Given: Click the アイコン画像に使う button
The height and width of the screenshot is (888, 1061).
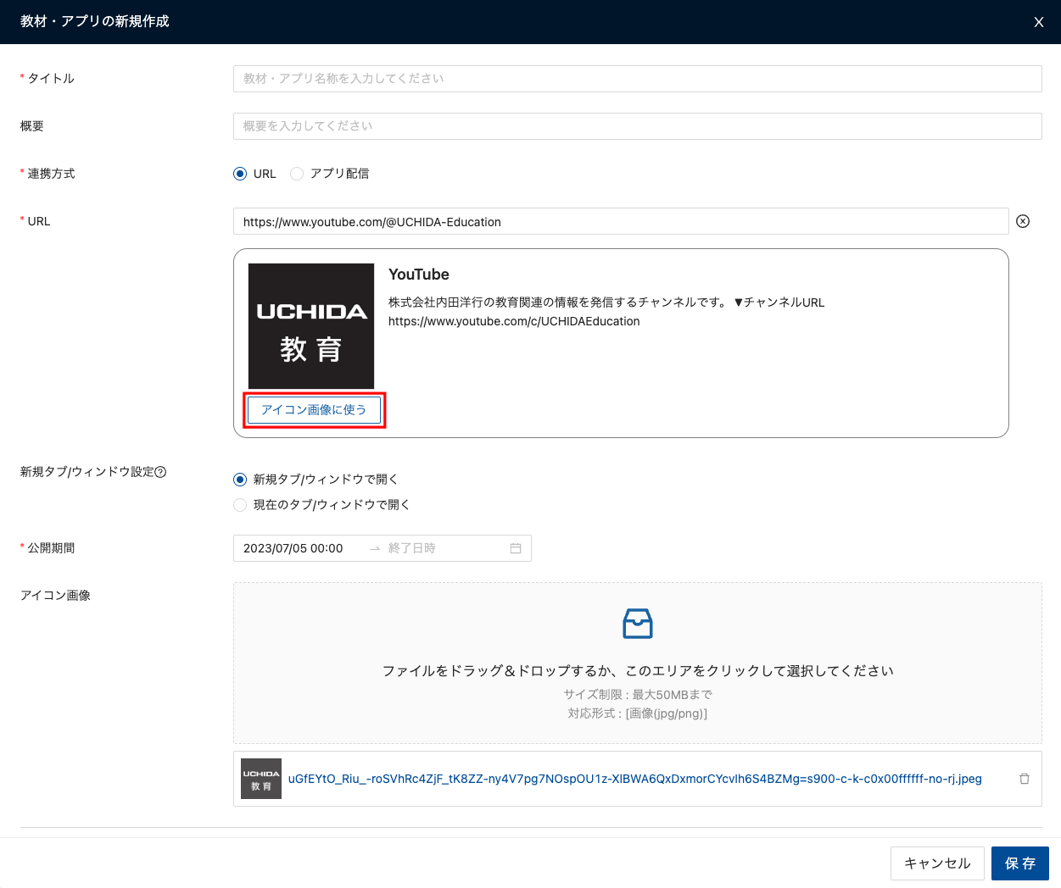Looking at the screenshot, I should pos(314,410).
